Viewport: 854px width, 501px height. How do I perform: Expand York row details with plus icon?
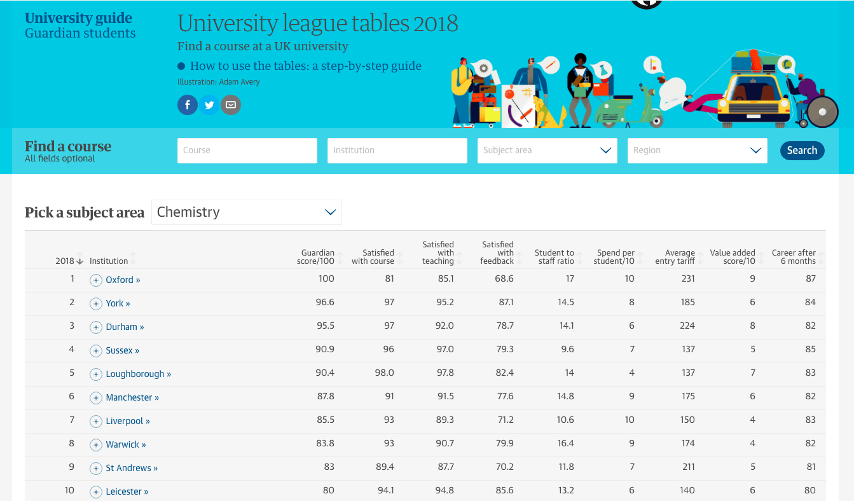coord(96,304)
